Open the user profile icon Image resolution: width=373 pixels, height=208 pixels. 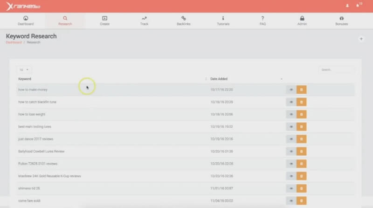[347, 6]
